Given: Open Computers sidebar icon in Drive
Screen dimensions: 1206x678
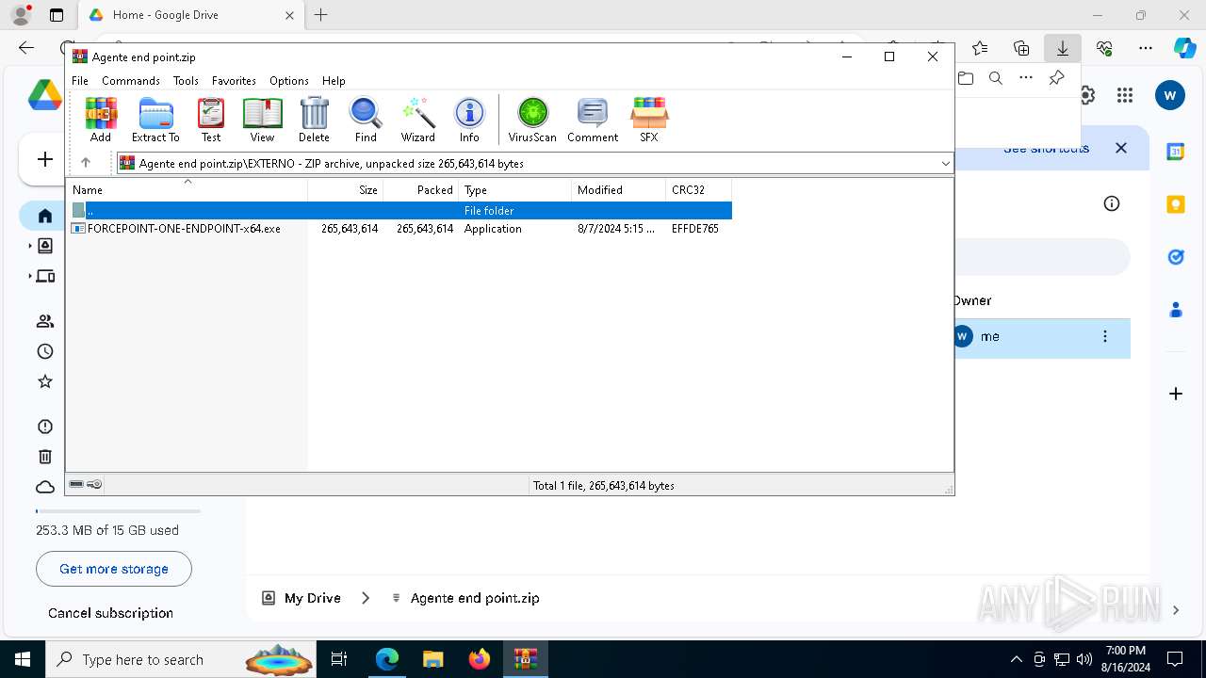Looking at the screenshot, I should pos(44,276).
